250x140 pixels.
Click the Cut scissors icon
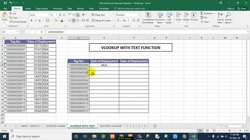[x=11, y=14]
